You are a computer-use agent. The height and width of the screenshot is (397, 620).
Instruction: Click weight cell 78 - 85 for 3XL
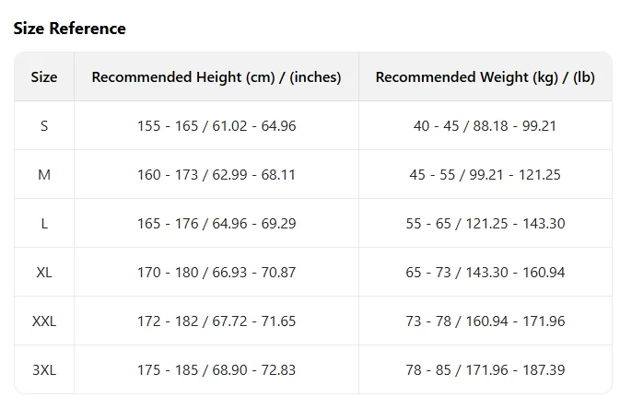click(485, 369)
